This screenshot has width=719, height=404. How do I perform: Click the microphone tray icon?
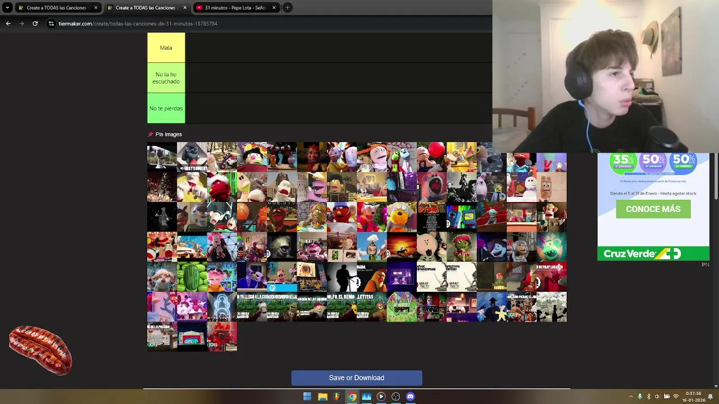coord(640,397)
